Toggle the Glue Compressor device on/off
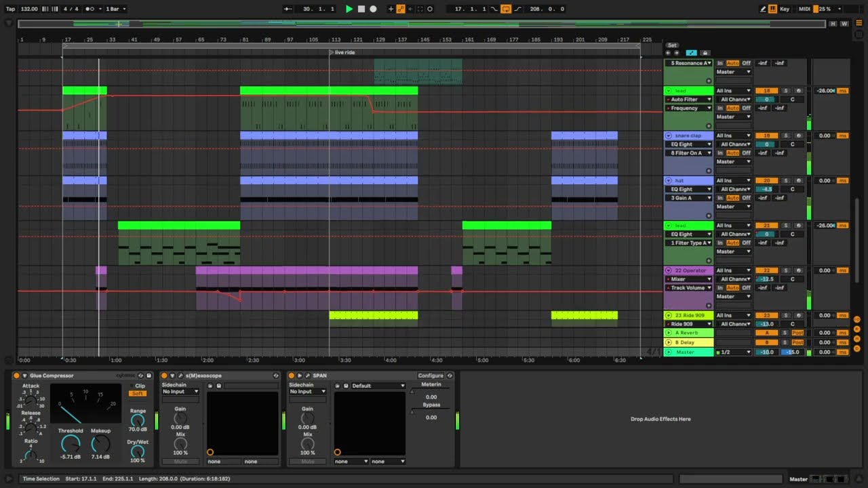Screen dimensions: 868x488 (16, 375)
